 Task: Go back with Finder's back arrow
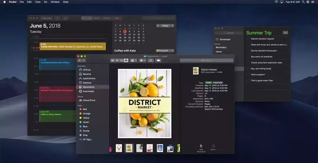79,60
